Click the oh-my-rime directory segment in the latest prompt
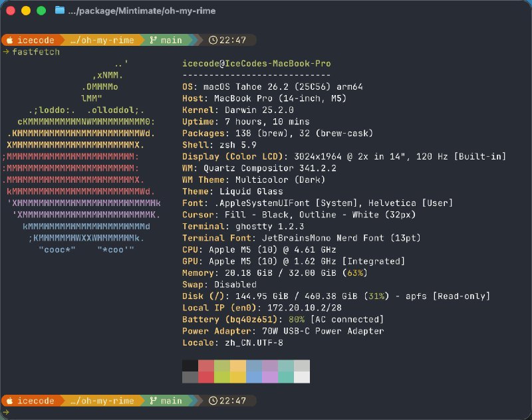This screenshot has width=532, height=420. coord(104,401)
